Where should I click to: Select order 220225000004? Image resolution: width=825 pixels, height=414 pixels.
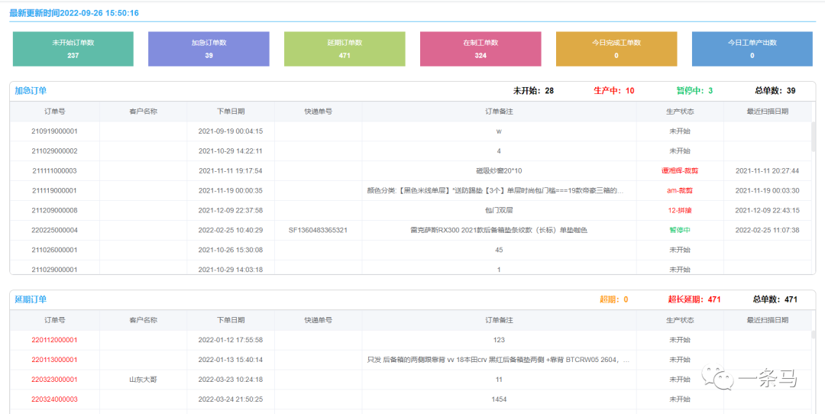pos(55,230)
